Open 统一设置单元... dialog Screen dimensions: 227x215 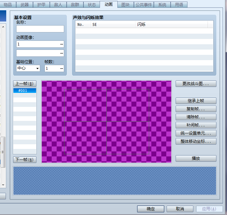pos(196,133)
